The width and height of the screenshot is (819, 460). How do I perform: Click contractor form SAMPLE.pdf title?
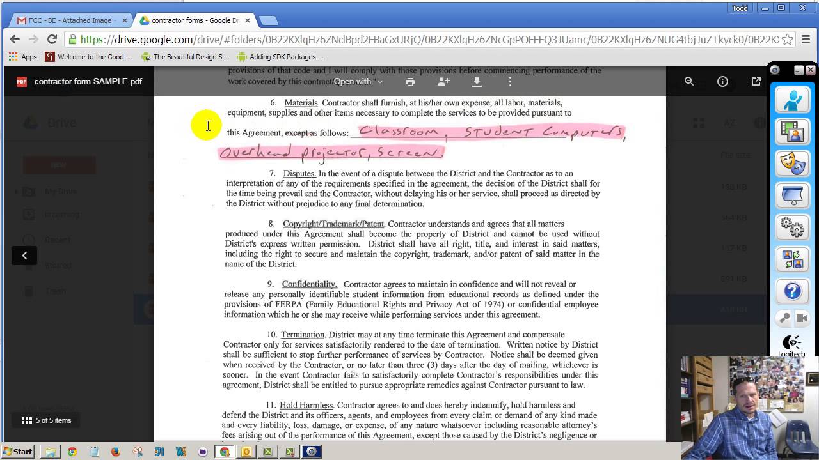(x=88, y=82)
